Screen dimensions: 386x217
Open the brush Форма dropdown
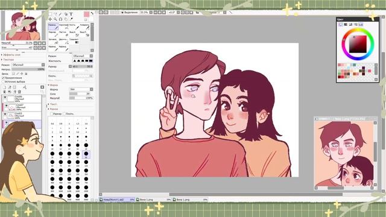81,89
